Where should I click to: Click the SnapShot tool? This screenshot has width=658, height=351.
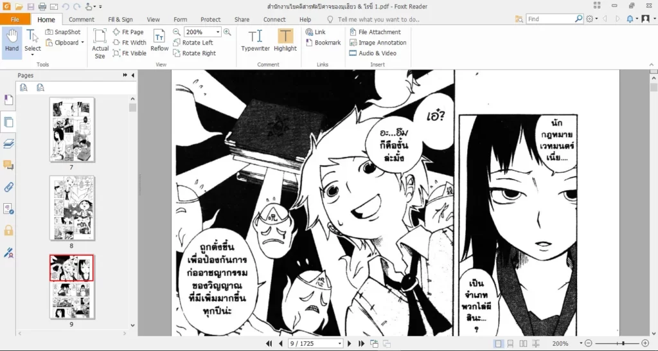coord(62,32)
